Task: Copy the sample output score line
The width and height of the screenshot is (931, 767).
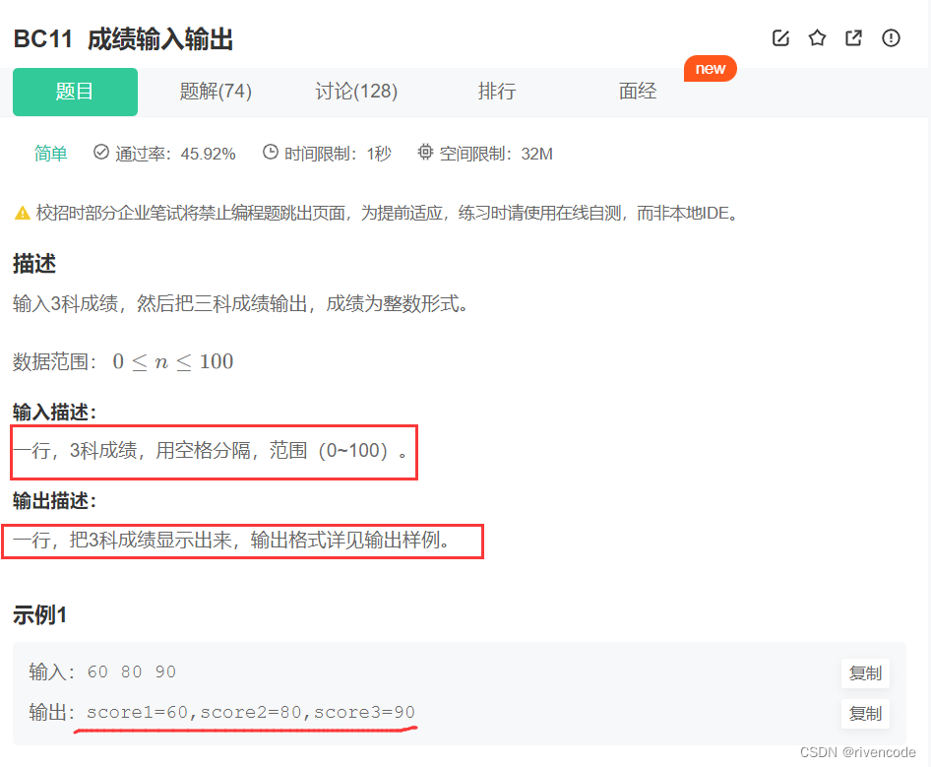Action: click(865, 714)
